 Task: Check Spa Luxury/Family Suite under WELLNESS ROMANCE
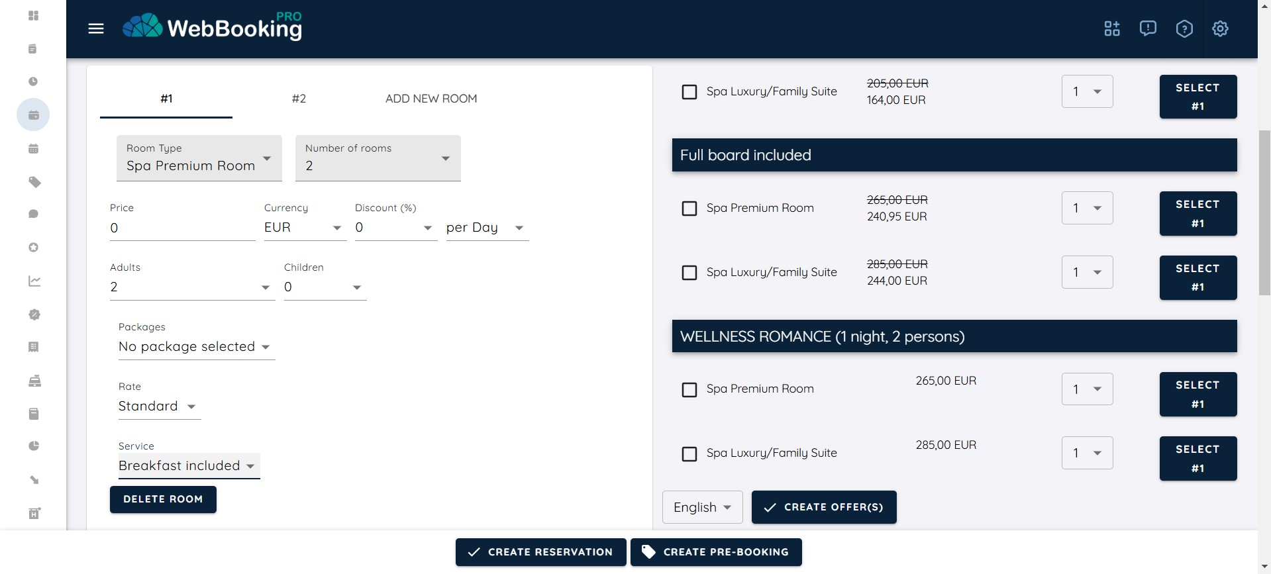[x=689, y=454]
